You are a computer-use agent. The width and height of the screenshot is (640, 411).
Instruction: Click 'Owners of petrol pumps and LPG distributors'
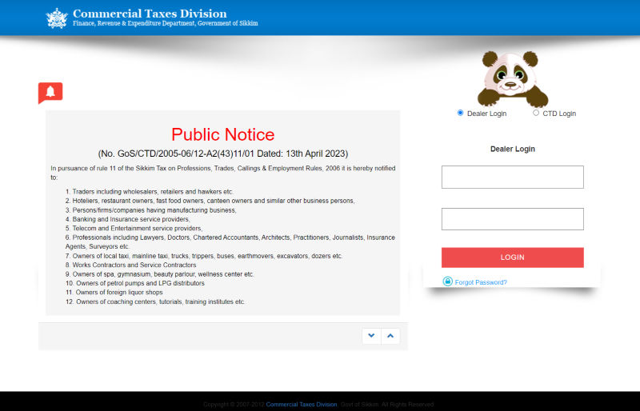pos(135,283)
